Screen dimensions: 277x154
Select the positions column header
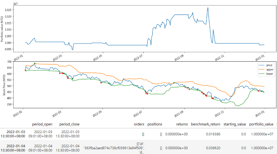point(155,124)
